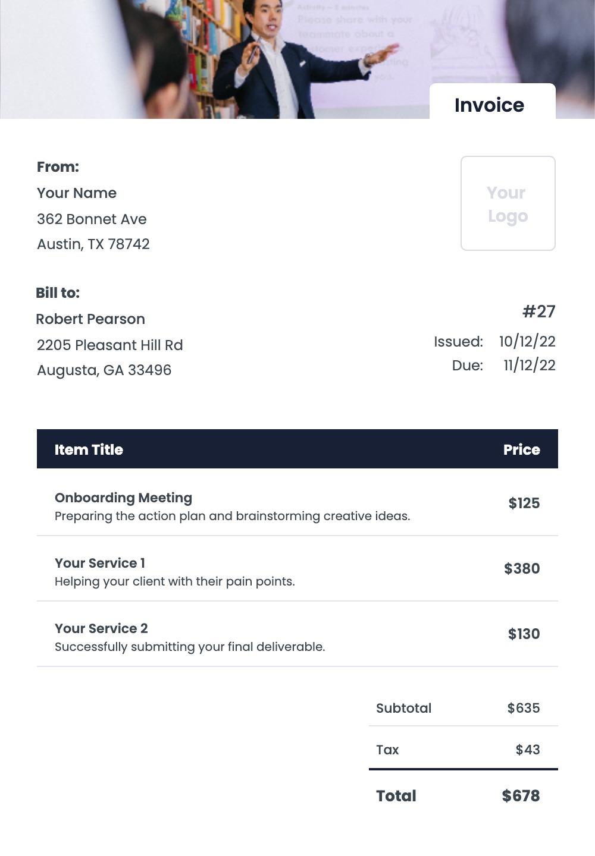Click the 362 Bonnet Ave address line

(x=92, y=219)
